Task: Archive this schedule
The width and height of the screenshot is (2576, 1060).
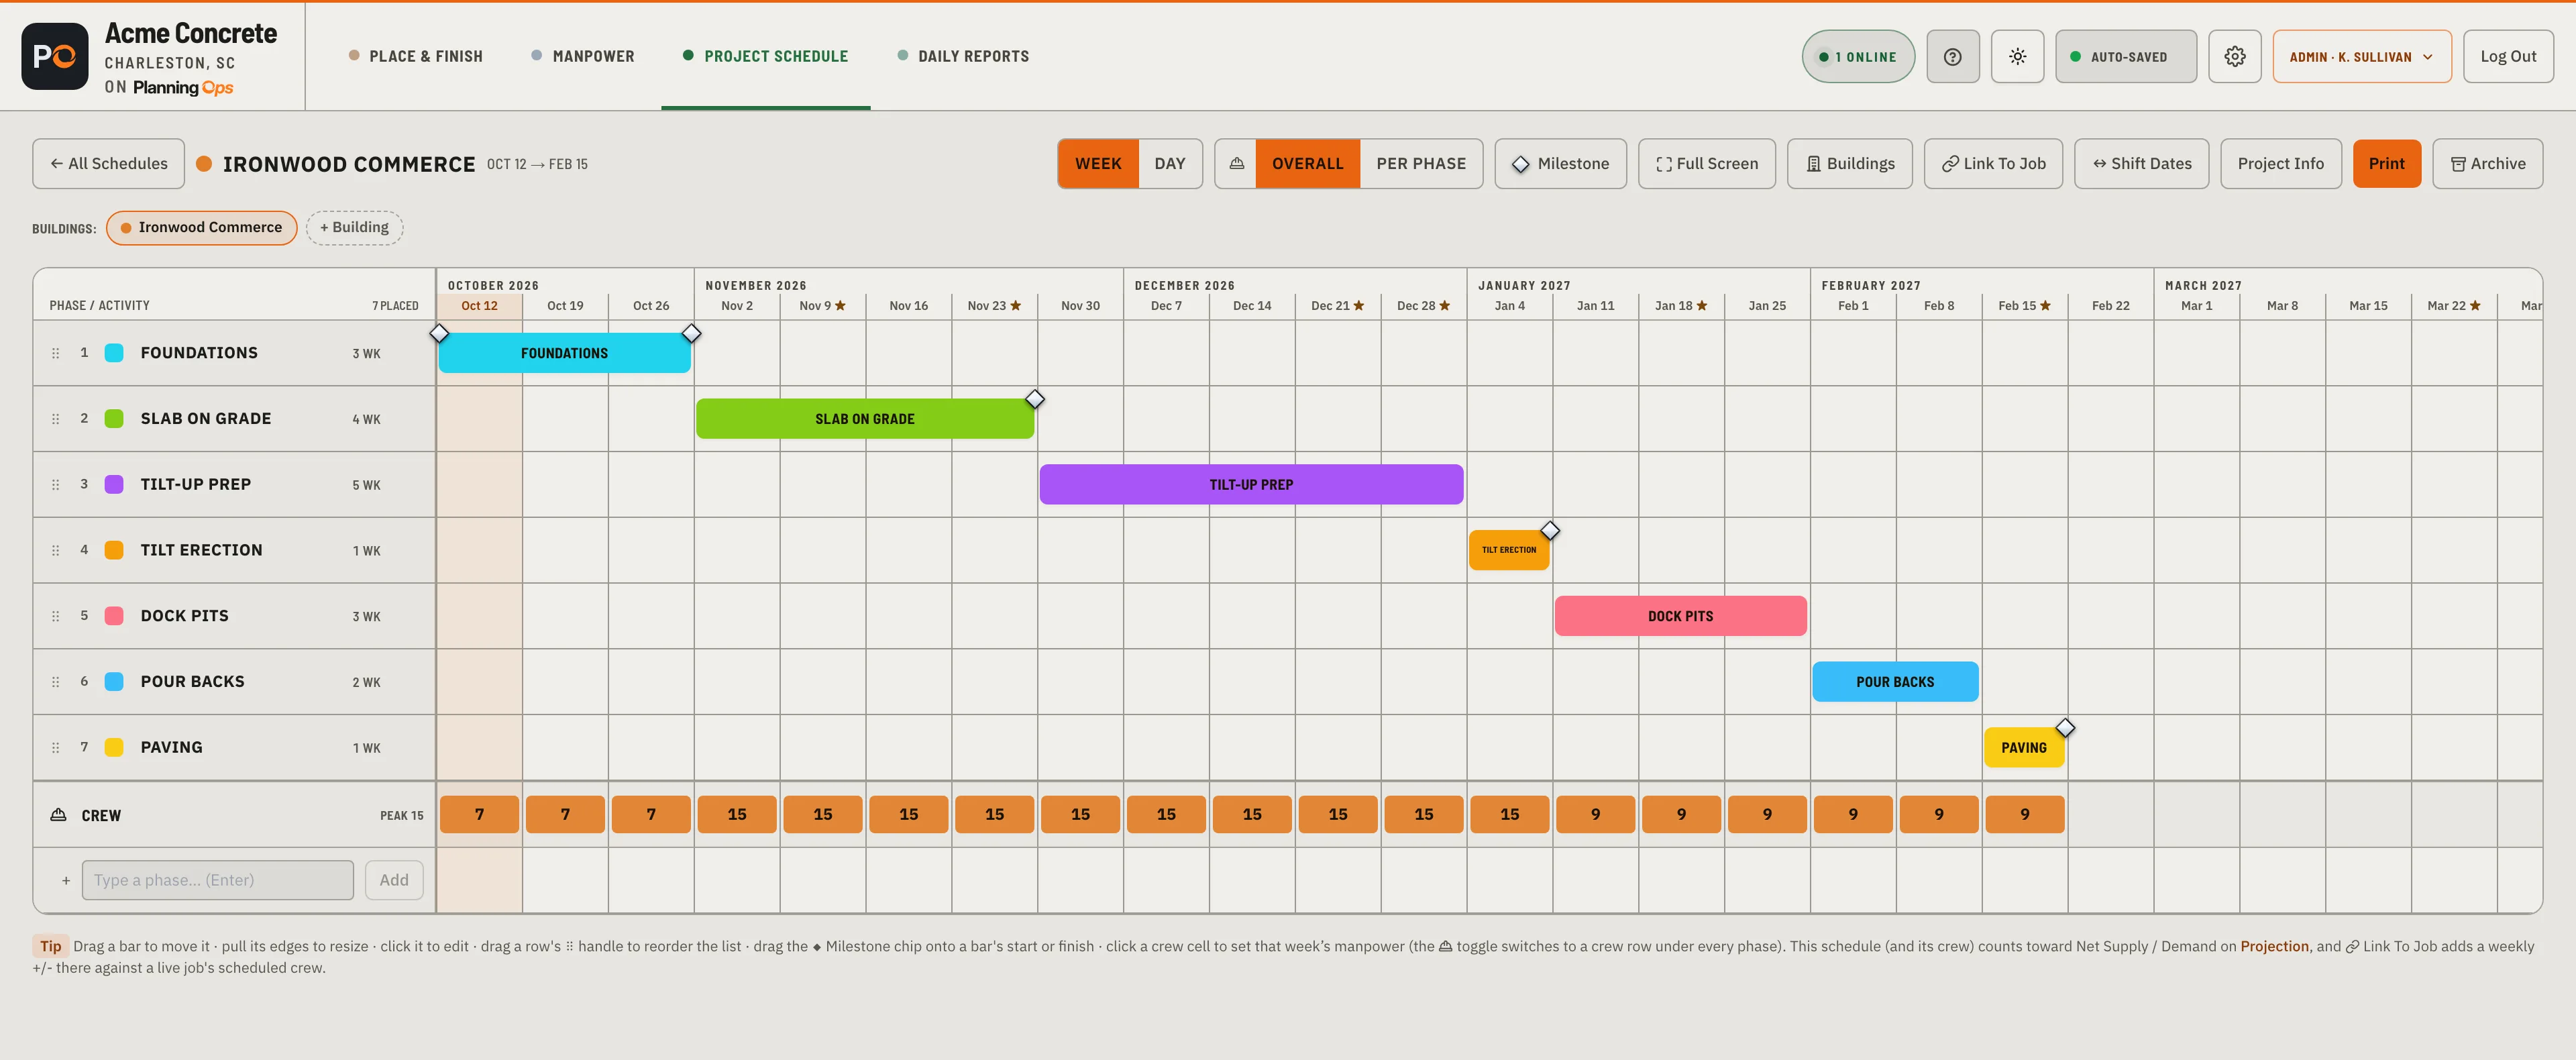Action: pyautogui.click(x=2487, y=164)
